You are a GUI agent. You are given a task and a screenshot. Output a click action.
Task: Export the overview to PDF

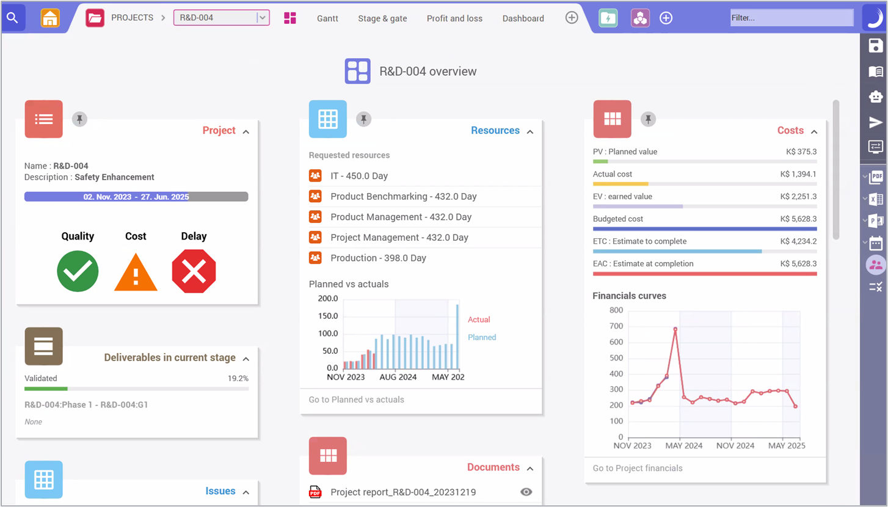(x=876, y=177)
